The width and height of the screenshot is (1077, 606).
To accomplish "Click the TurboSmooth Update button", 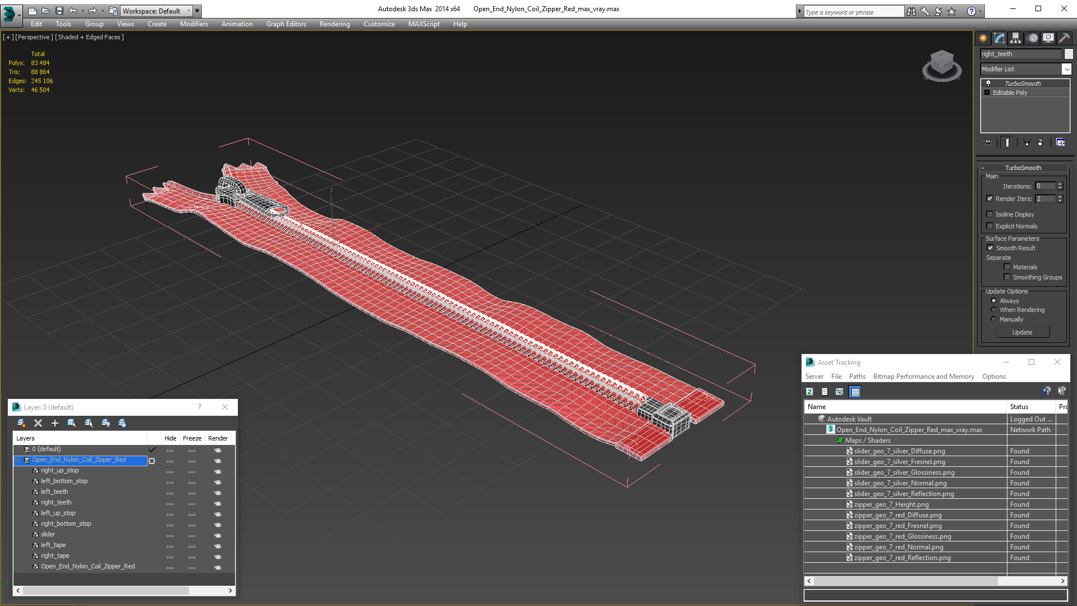I will (x=1023, y=332).
